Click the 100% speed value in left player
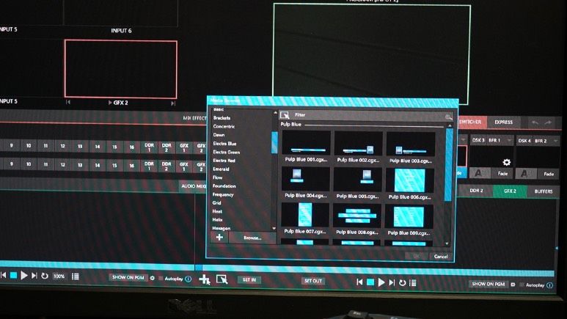 (59, 276)
